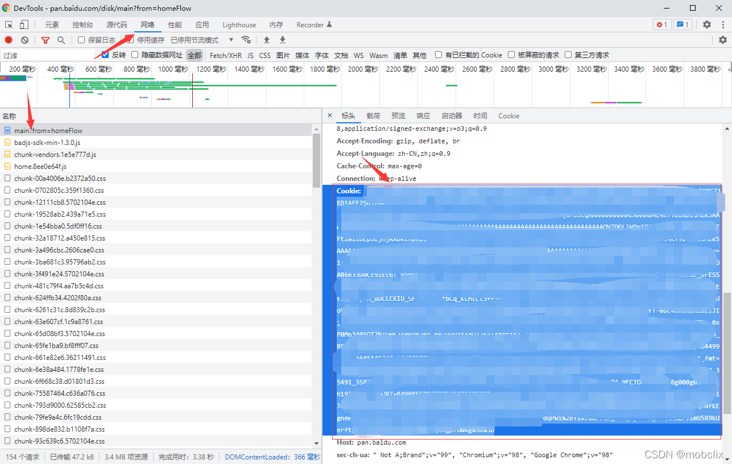The image size is (732, 464).
Task: Select chunk-93c639c6.5702104e.css request
Action: click(156, 441)
